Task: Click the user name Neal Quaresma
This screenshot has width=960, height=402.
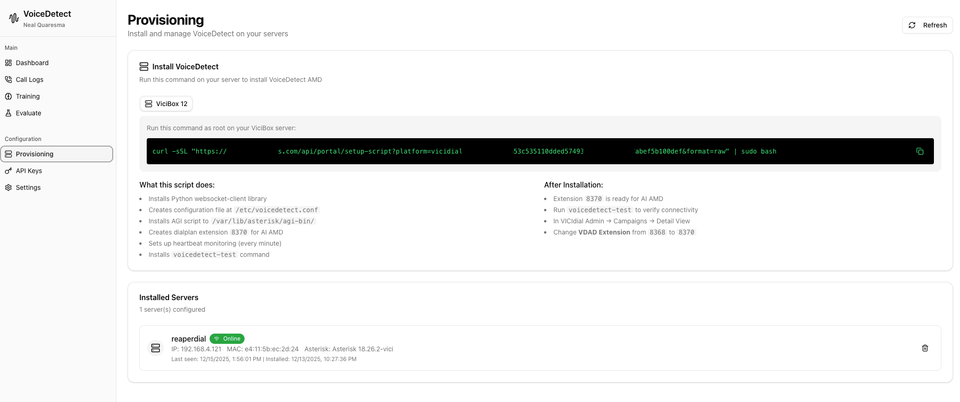Action: click(44, 25)
